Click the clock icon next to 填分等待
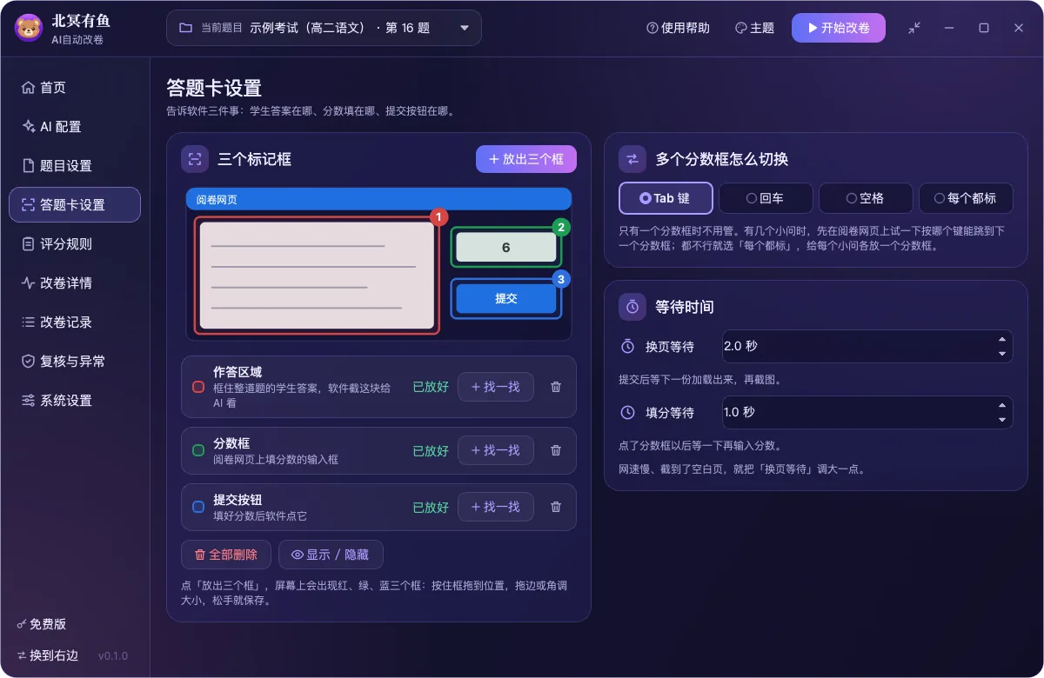The width and height of the screenshot is (1044, 678). [627, 412]
